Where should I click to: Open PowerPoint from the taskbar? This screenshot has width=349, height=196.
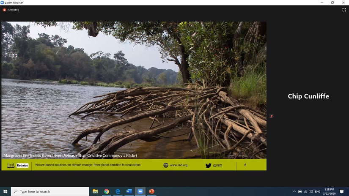coord(151,191)
